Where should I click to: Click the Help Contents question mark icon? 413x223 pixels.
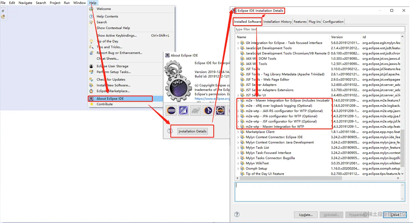(91, 16)
